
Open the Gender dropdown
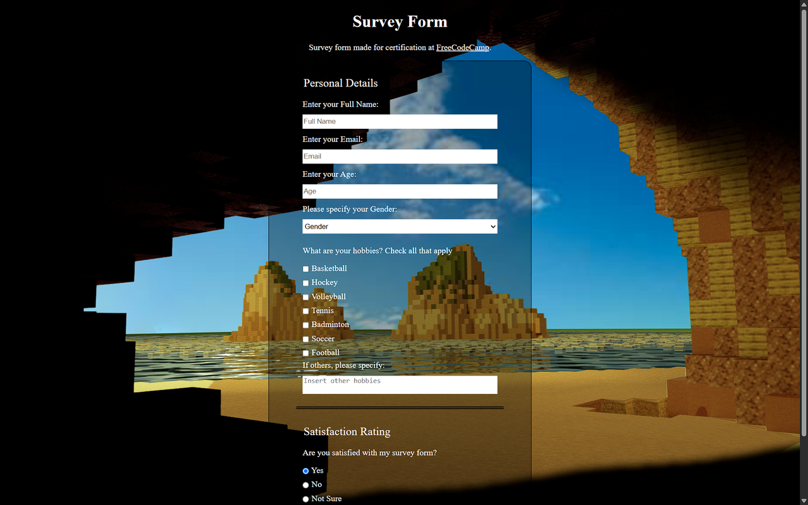pos(400,227)
